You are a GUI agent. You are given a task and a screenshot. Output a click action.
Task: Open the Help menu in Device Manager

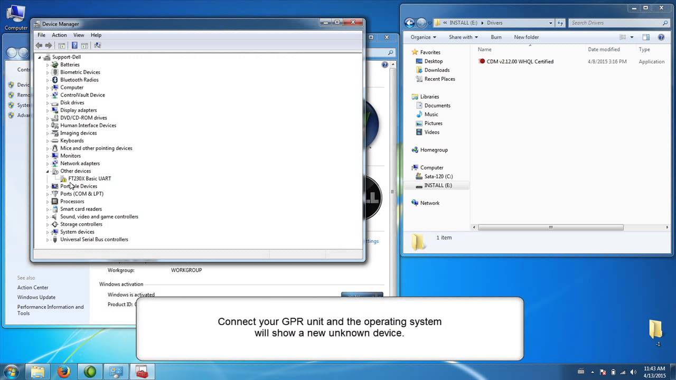(96, 35)
